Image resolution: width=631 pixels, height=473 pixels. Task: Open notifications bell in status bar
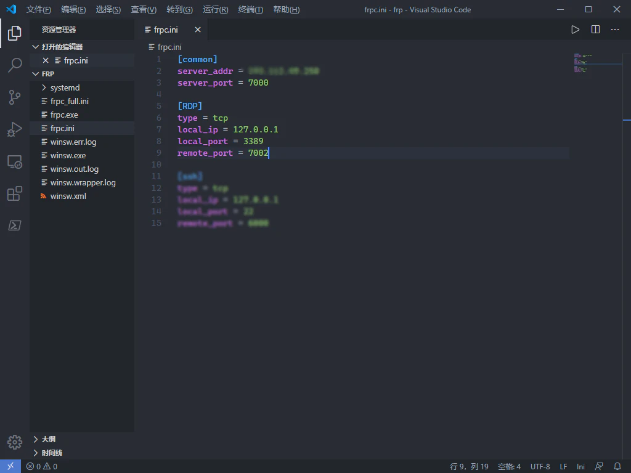click(x=617, y=466)
